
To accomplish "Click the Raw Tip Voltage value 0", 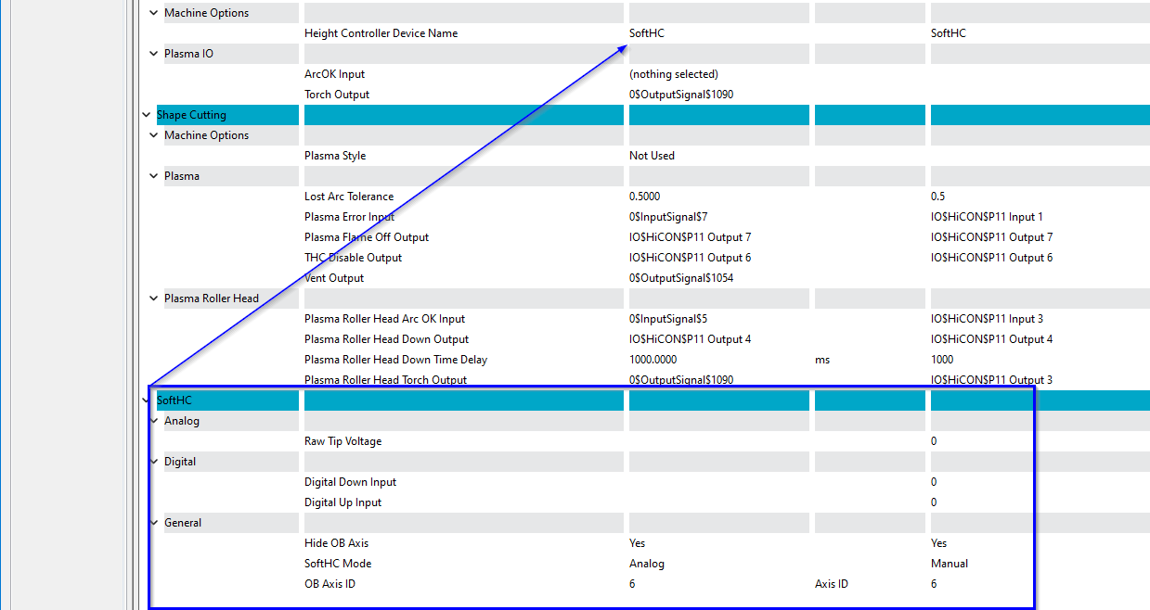I will click(934, 441).
